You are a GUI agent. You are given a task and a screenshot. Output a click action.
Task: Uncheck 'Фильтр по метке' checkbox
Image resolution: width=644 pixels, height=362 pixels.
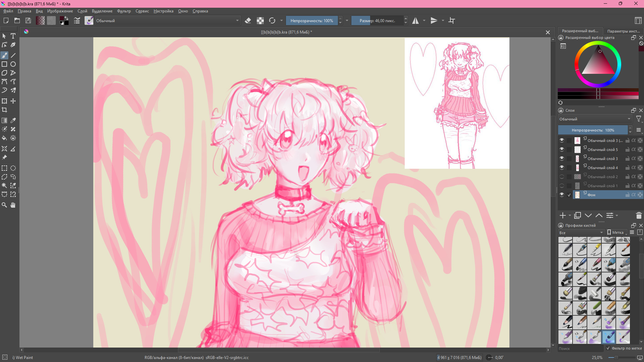coord(608,348)
